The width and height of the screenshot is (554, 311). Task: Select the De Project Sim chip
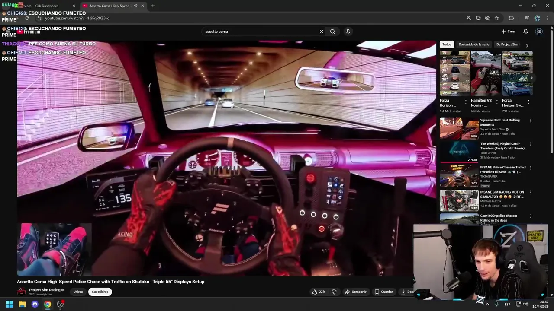click(507, 44)
